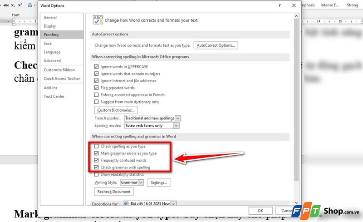Close the Word Options dialog

coord(294,5)
